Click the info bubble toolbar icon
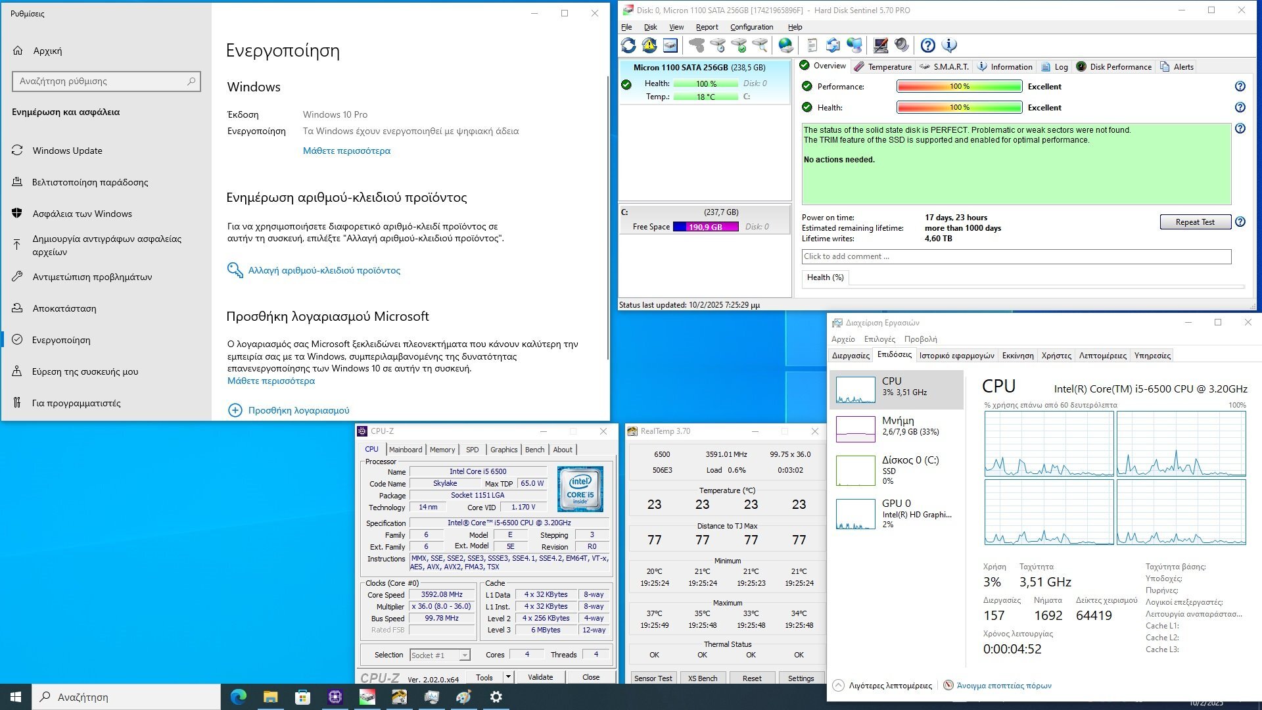The image size is (1262, 710). pos(949,45)
